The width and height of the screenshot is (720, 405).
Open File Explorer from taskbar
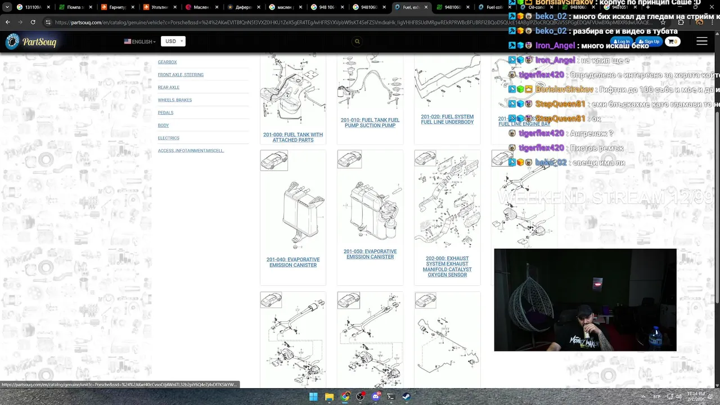tap(329, 397)
